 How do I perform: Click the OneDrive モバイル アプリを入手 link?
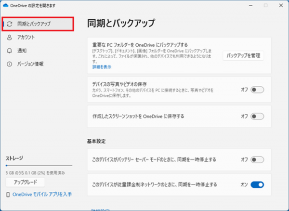[42, 194]
